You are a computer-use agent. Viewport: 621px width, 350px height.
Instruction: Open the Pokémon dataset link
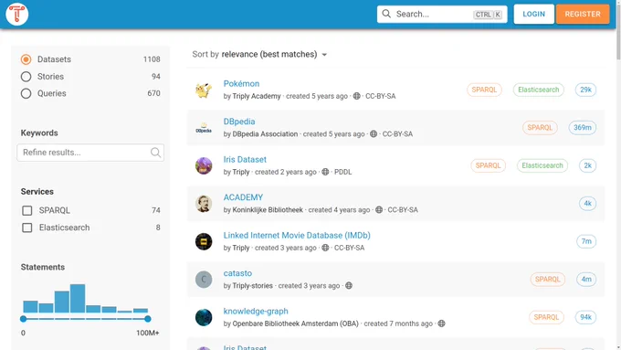241,84
